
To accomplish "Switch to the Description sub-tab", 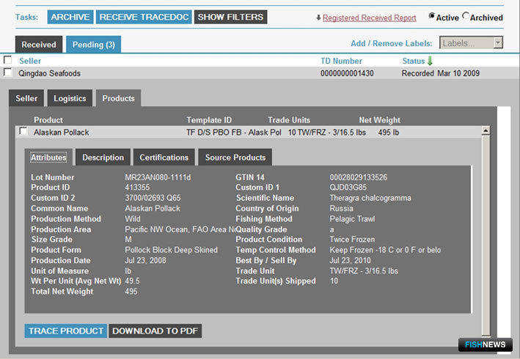I will [103, 158].
